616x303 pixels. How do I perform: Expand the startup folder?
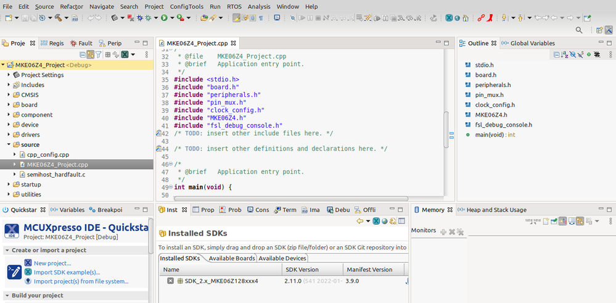click(x=9, y=185)
